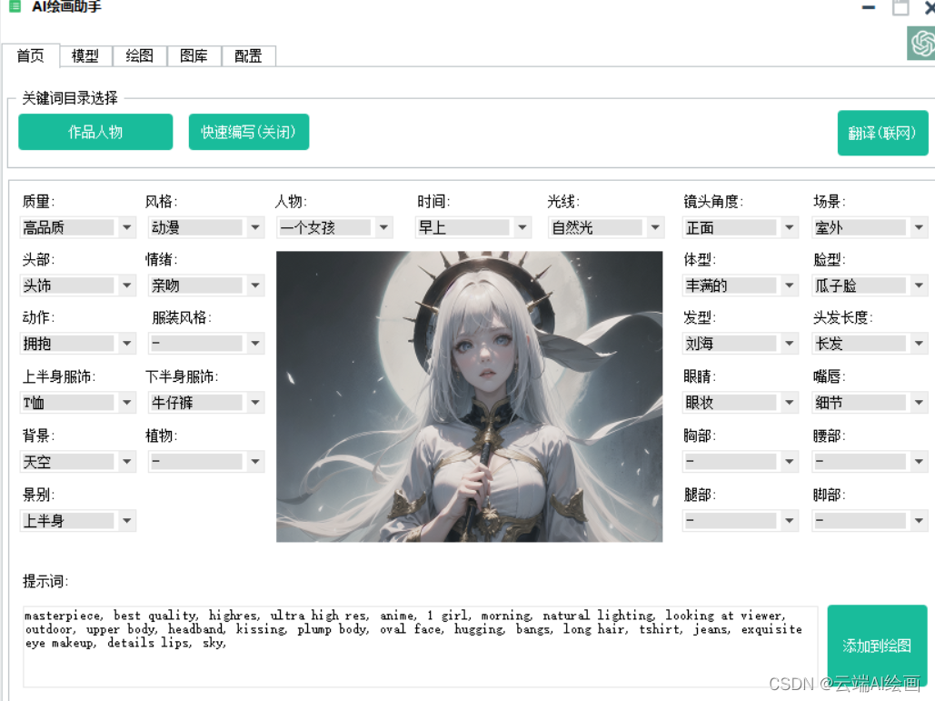Expand the 时间 dropdown showing 早上
The image size is (935, 701).
tap(472, 227)
